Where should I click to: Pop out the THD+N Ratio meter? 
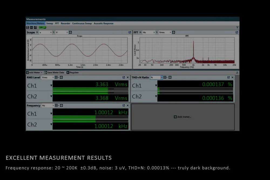228,77
